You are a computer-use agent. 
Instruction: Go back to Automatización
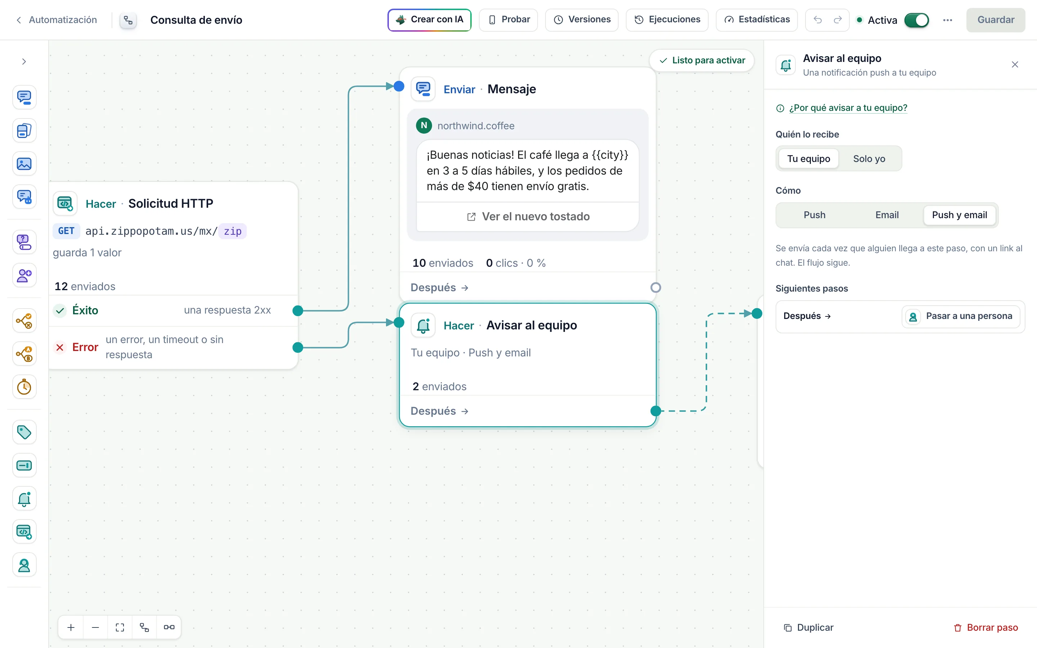click(x=57, y=20)
